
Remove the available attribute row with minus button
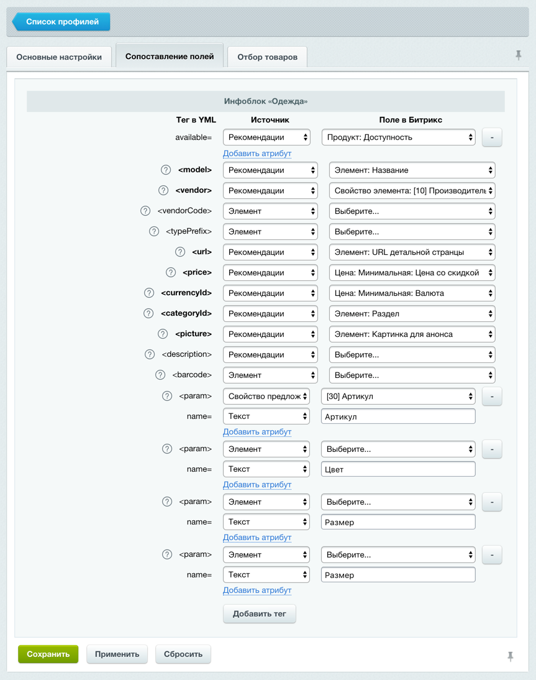pos(492,137)
